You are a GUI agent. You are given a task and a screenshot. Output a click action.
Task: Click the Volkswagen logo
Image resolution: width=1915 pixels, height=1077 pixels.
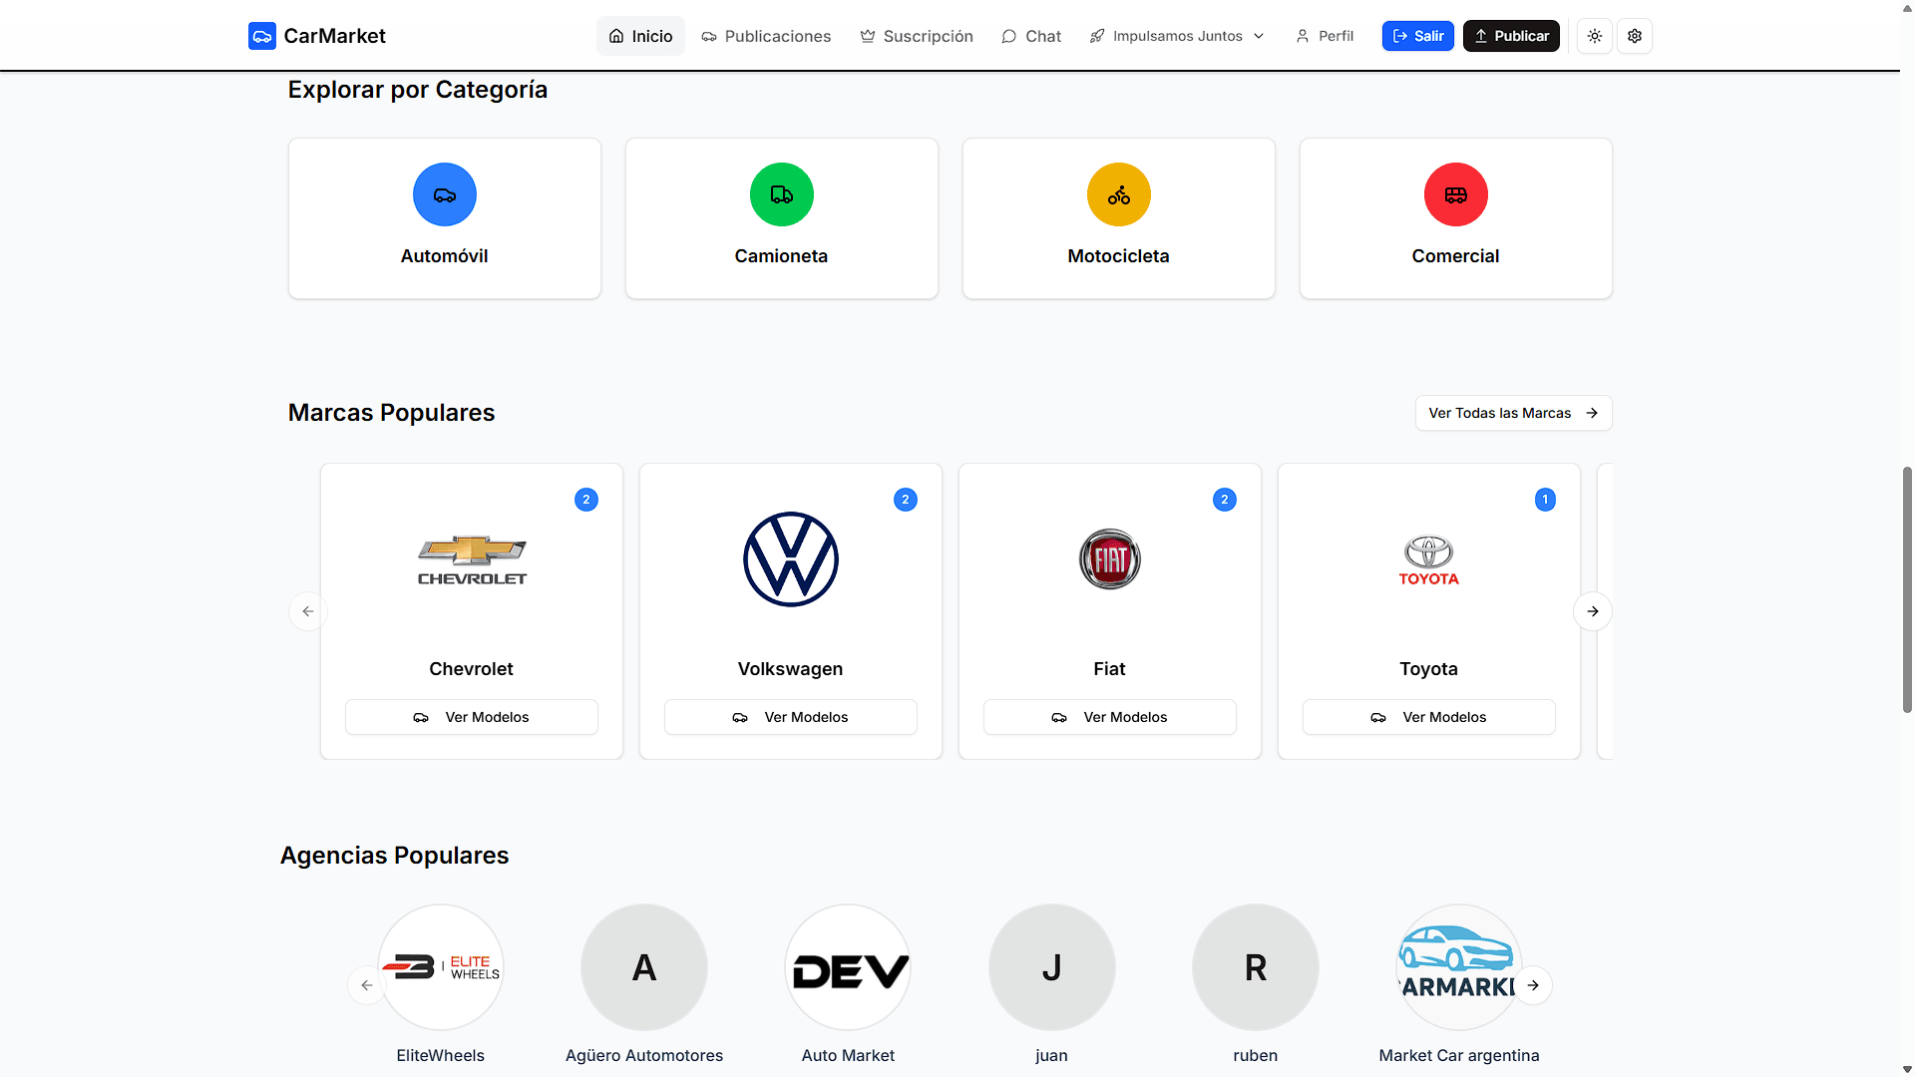pyautogui.click(x=791, y=559)
